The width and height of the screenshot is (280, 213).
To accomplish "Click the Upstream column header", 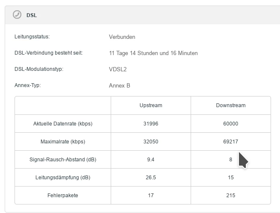I will [150, 105].
